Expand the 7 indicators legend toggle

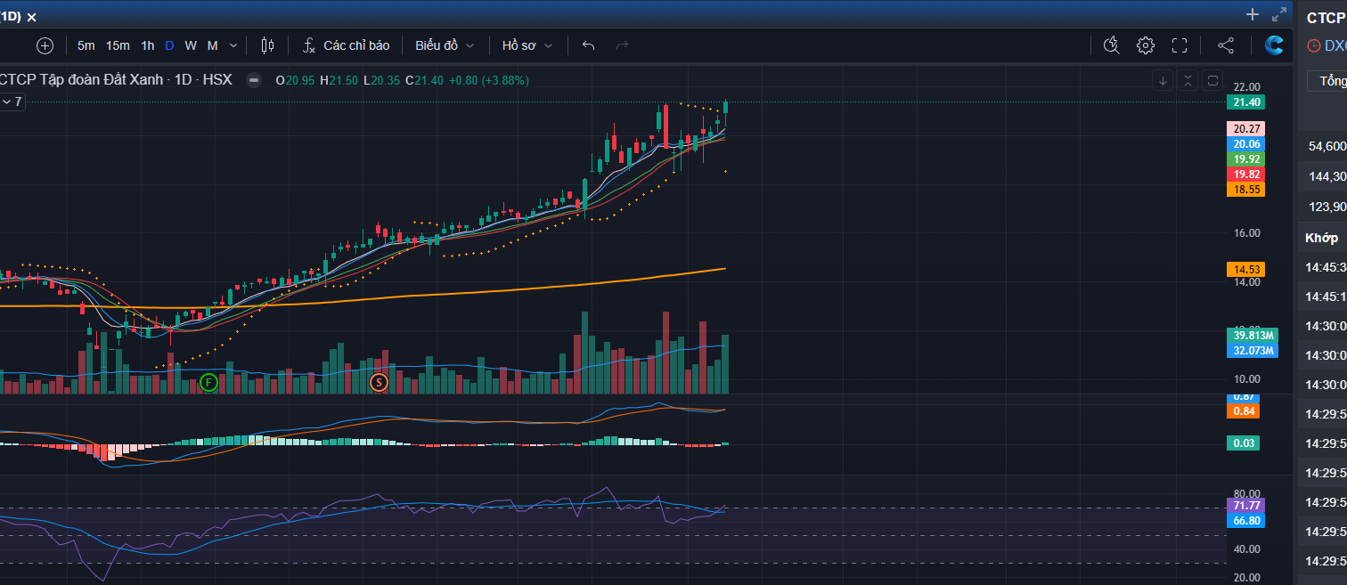(x=12, y=102)
